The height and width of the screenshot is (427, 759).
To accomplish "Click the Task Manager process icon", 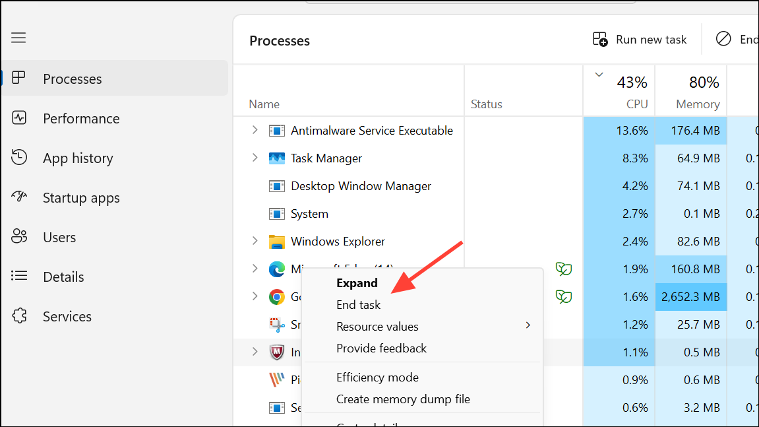I will tap(278, 158).
